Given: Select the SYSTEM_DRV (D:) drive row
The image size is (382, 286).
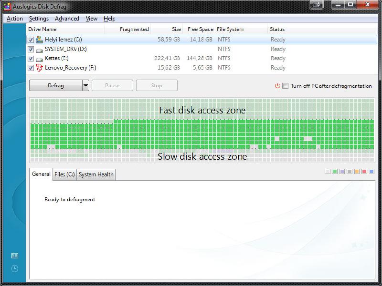Looking at the screenshot, I should point(202,49).
